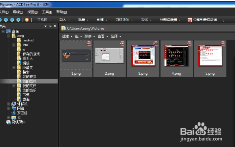Pin the folders panel with pushpin icon

click(x=50, y=26)
